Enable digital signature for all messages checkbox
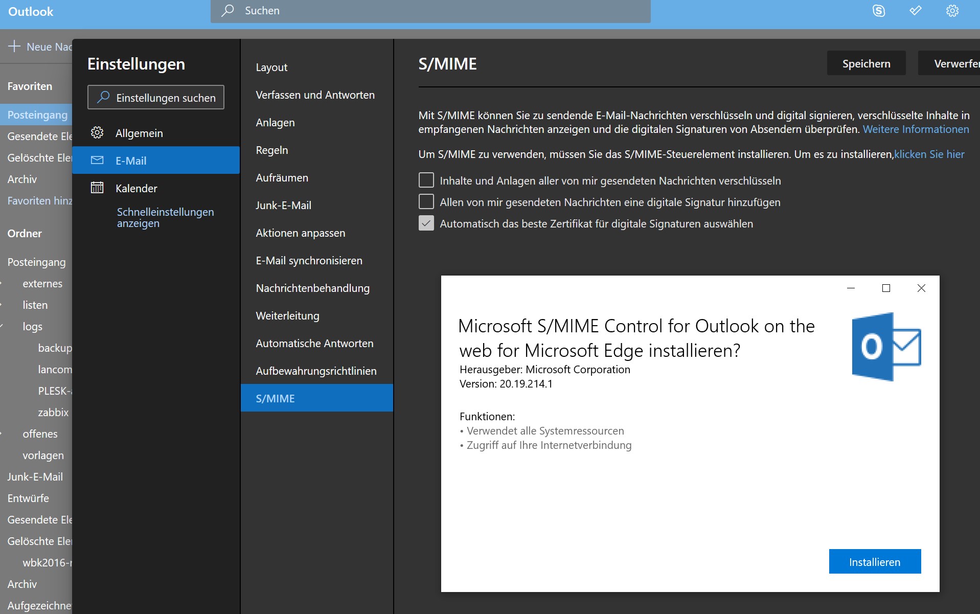 [x=426, y=201]
